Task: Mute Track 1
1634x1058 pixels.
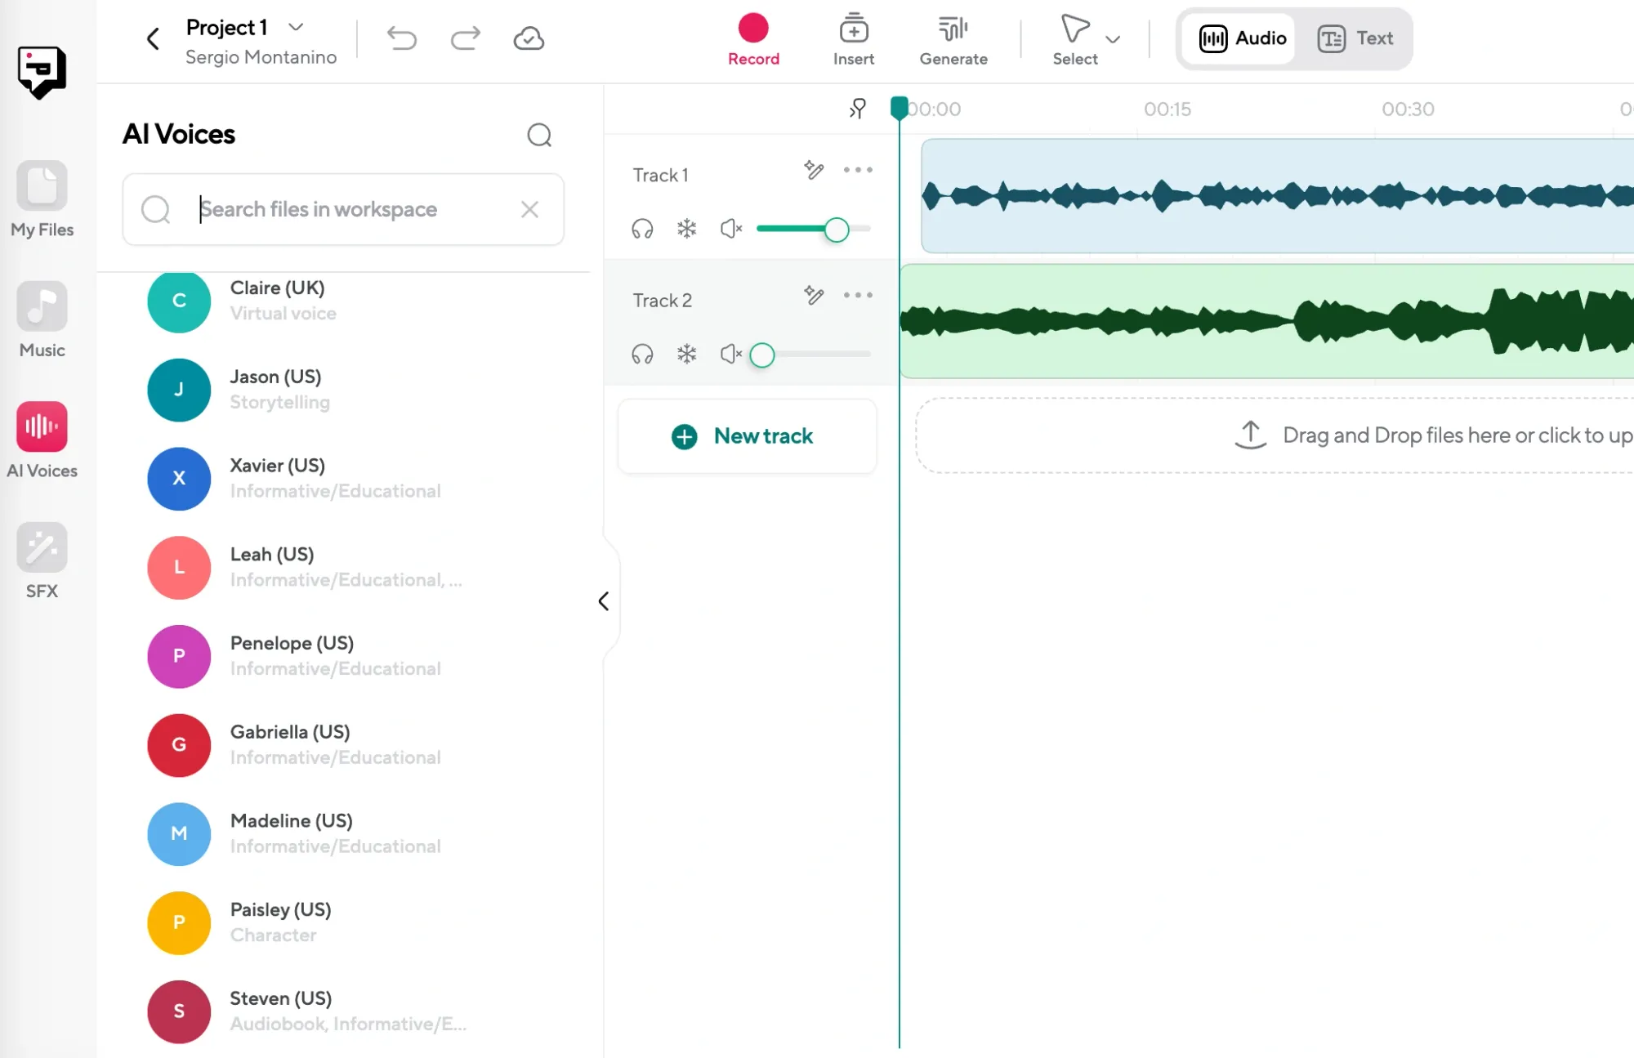Action: click(x=730, y=229)
